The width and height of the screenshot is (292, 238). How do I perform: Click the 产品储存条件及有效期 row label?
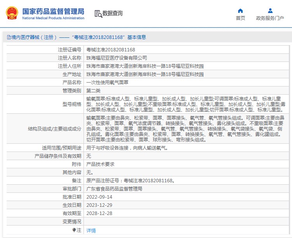point(58,156)
